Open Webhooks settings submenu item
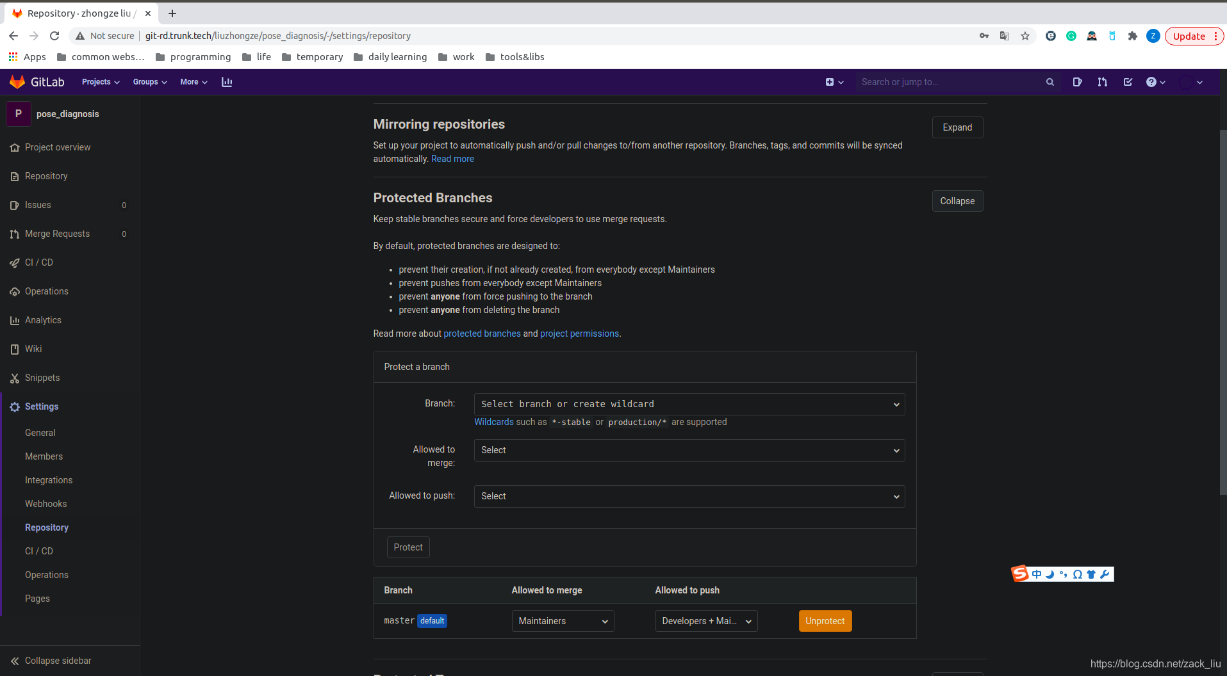 45,504
